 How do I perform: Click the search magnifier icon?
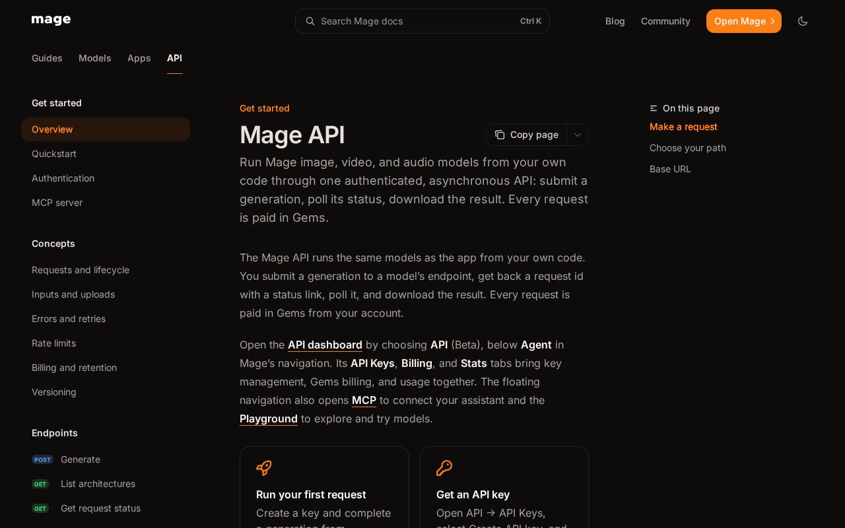(x=310, y=21)
